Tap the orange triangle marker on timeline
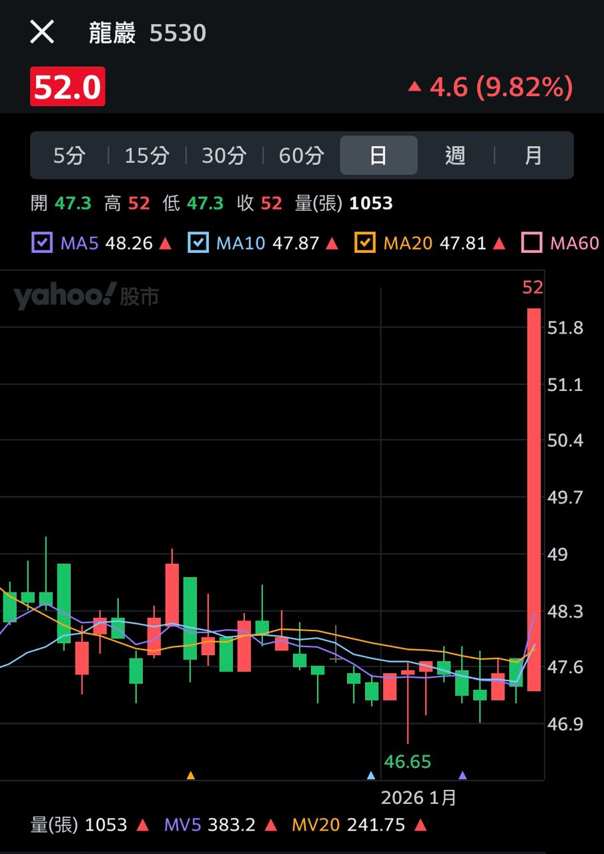The height and width of the screenshot is (854, 604). pos(191,775)
